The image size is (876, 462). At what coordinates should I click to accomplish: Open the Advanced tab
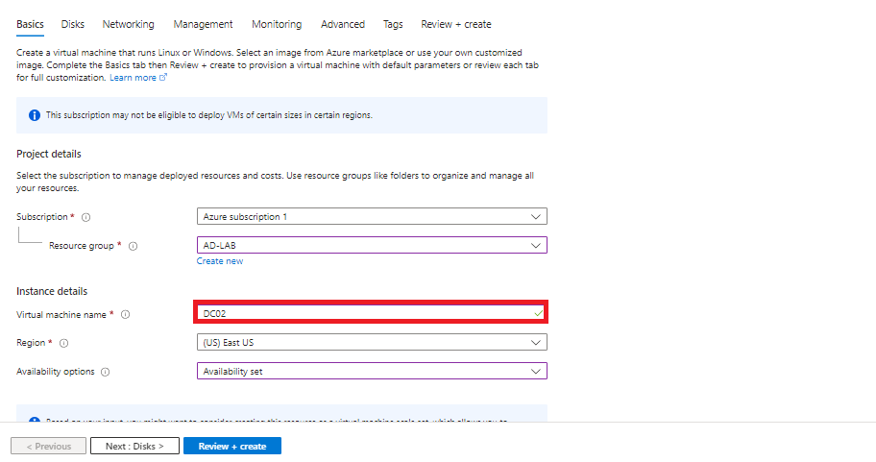[x=343, y=24]
